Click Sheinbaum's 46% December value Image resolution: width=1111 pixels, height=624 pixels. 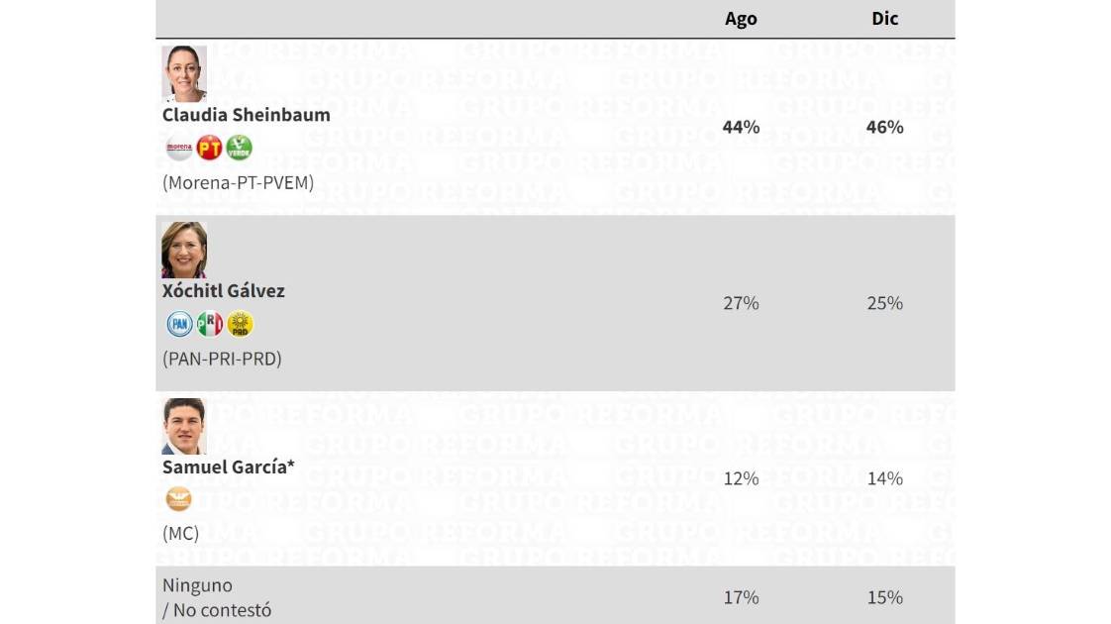click(x=884, y=127)
